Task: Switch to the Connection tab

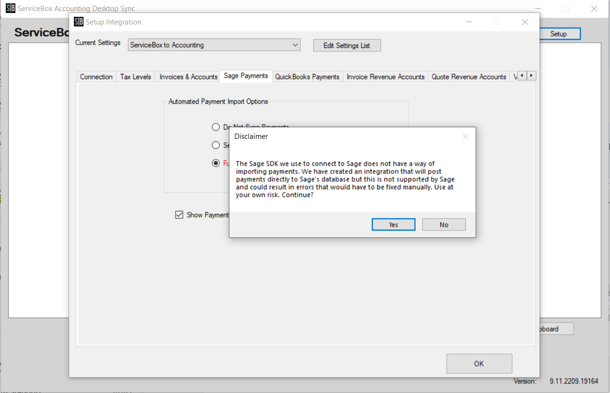Action: pyautogui.click(x=96, y=77)
